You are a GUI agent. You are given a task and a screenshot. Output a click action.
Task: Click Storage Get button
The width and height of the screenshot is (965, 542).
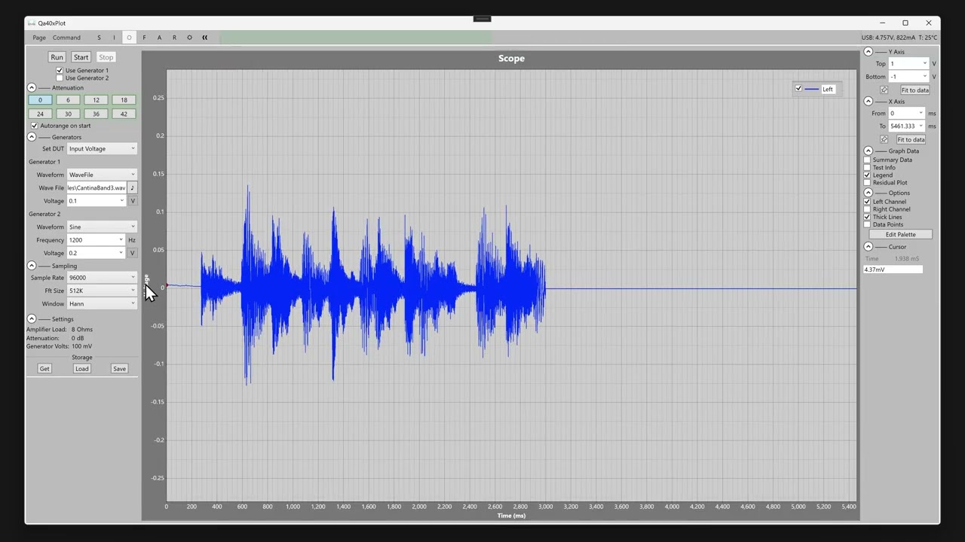tap(44, 369)
